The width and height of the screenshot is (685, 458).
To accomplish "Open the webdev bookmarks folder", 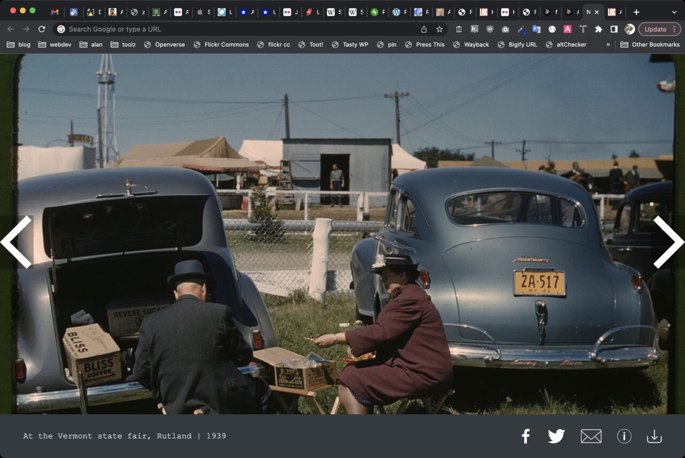I will pos(55,44).
